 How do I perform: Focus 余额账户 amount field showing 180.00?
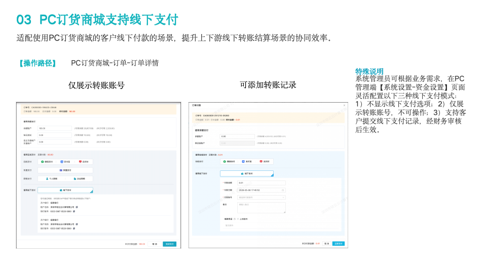point(55,128)
